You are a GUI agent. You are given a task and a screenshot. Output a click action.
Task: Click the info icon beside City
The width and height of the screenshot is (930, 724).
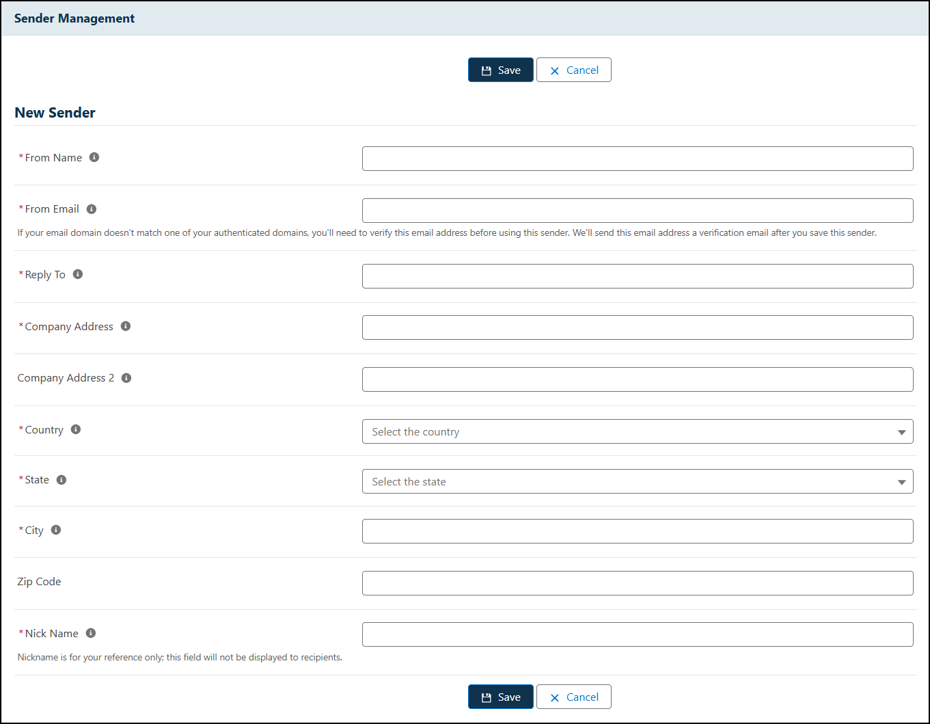pos(56,529)
